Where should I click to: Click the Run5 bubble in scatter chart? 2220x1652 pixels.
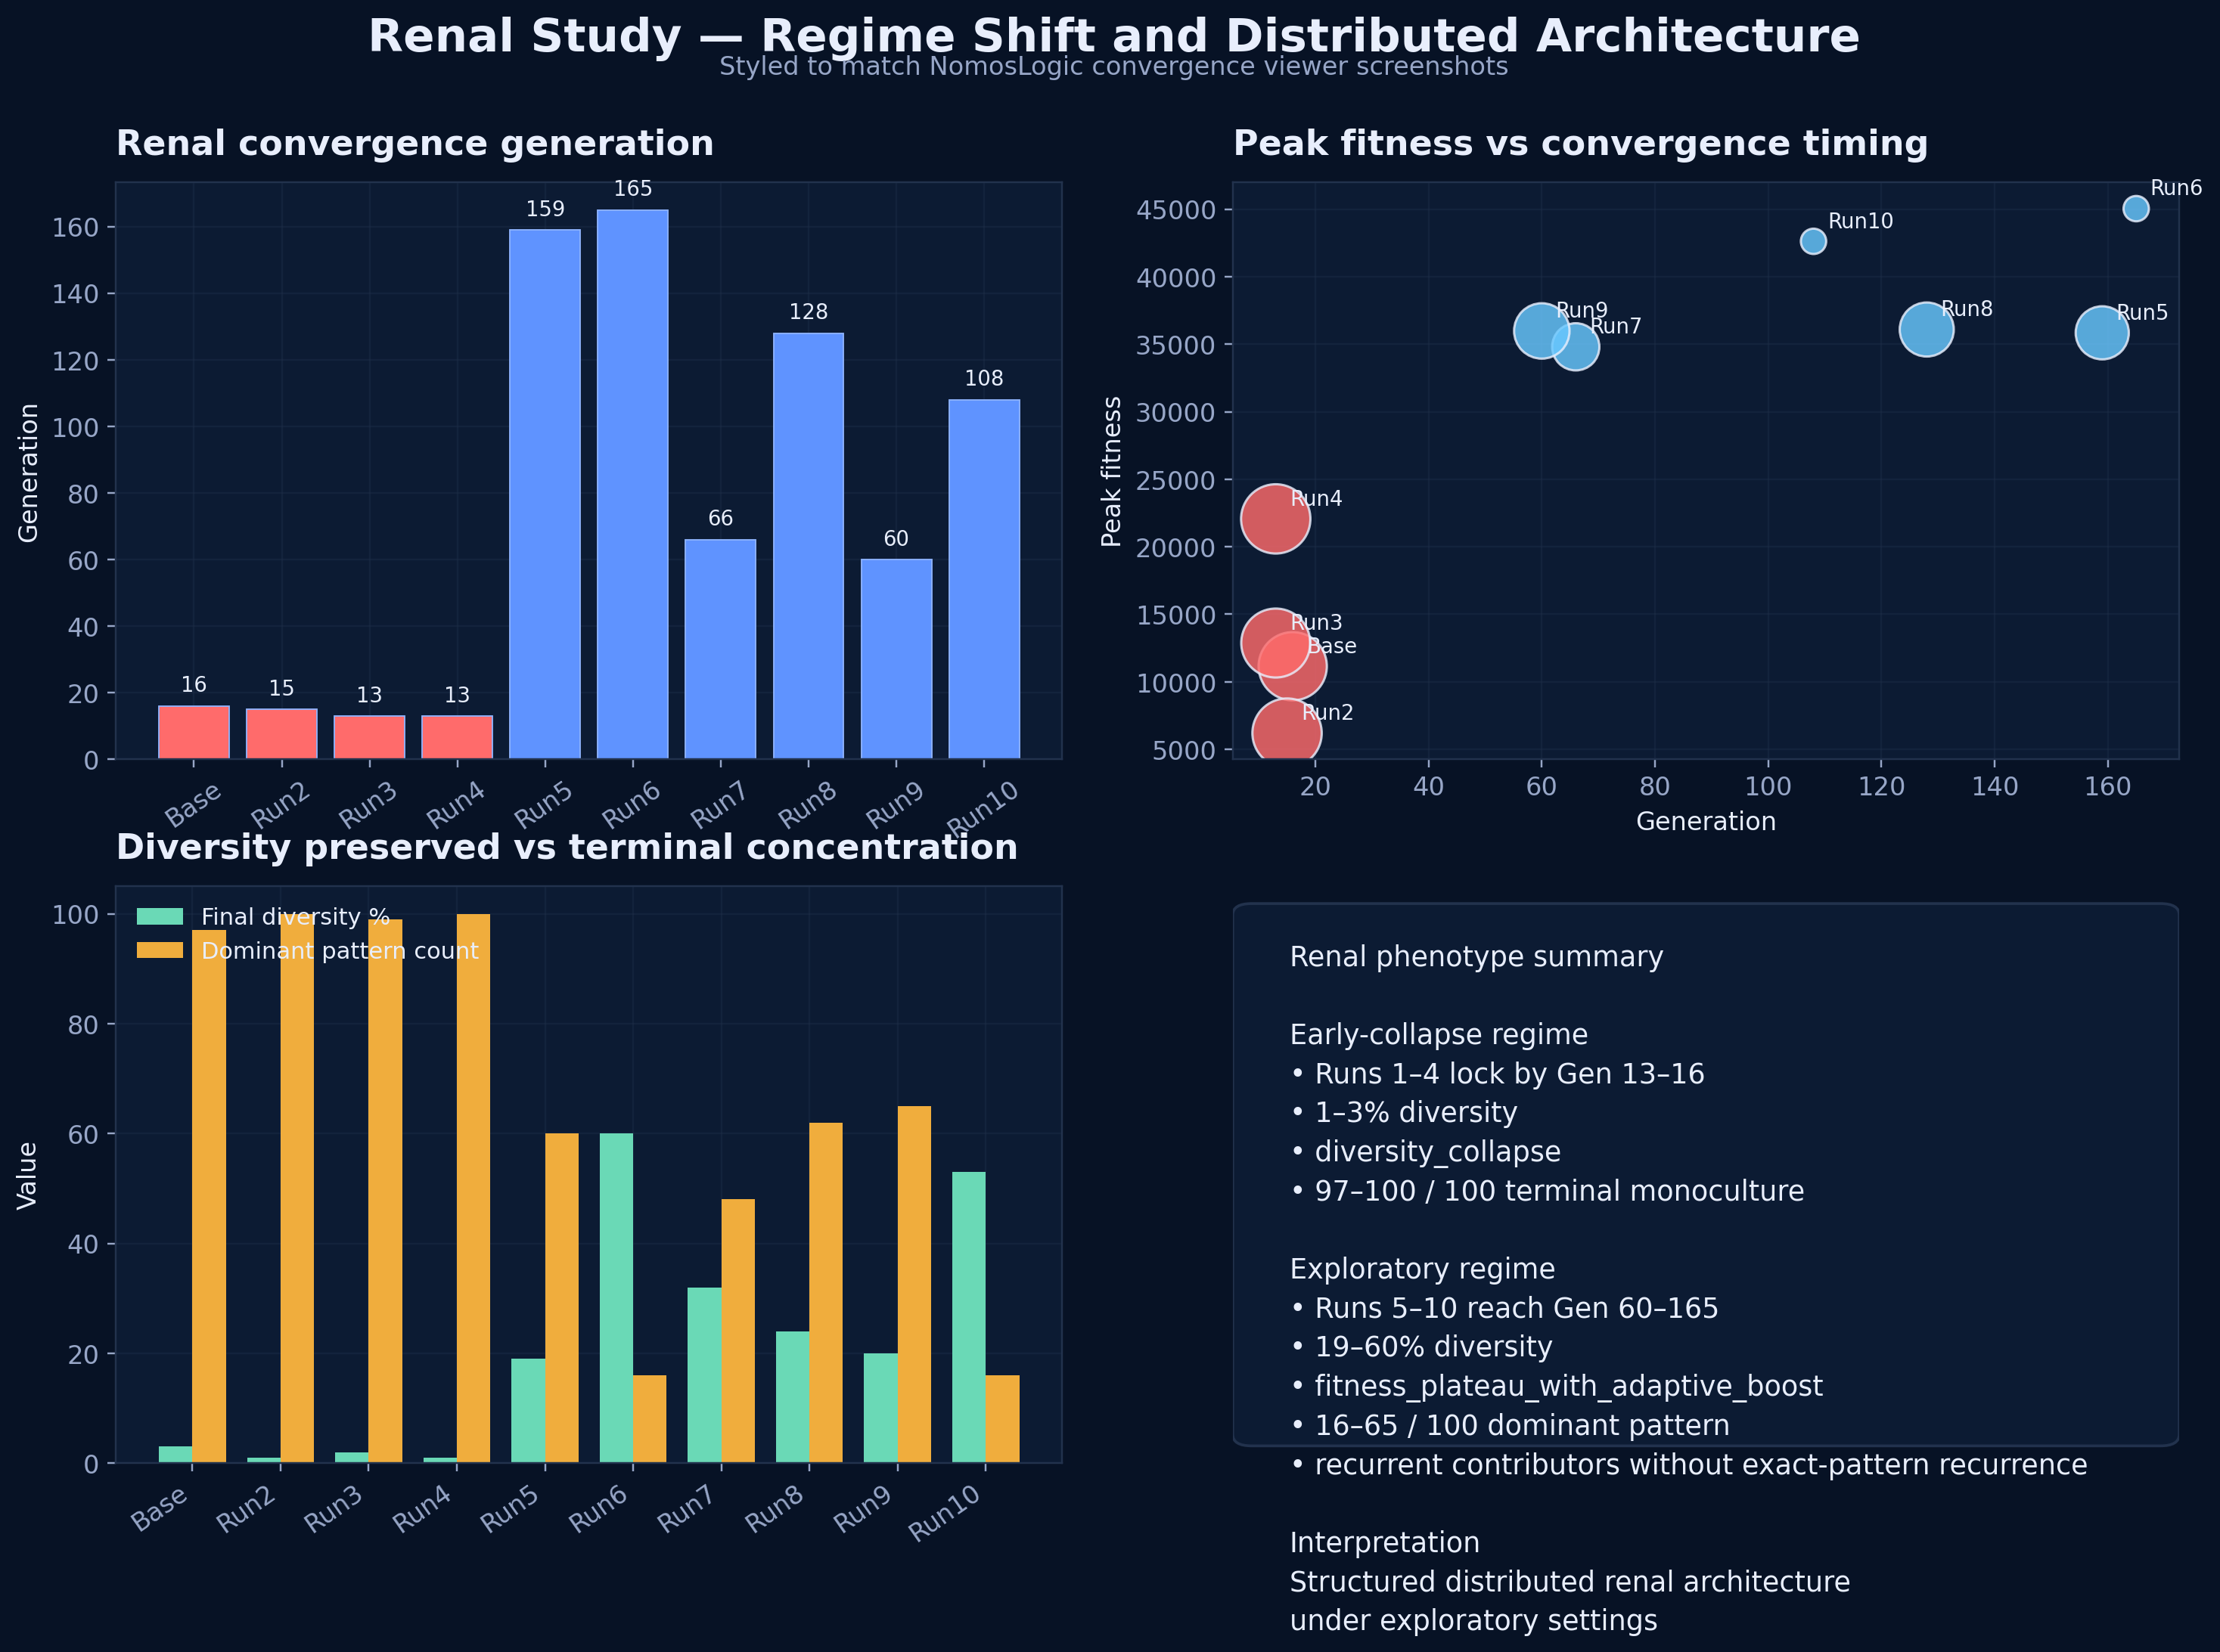(2101, 333)
